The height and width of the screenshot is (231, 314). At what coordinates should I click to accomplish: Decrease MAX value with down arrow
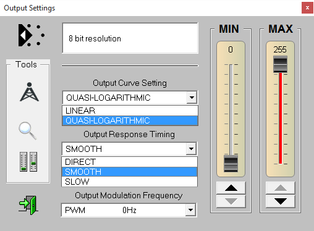point(281,201)
